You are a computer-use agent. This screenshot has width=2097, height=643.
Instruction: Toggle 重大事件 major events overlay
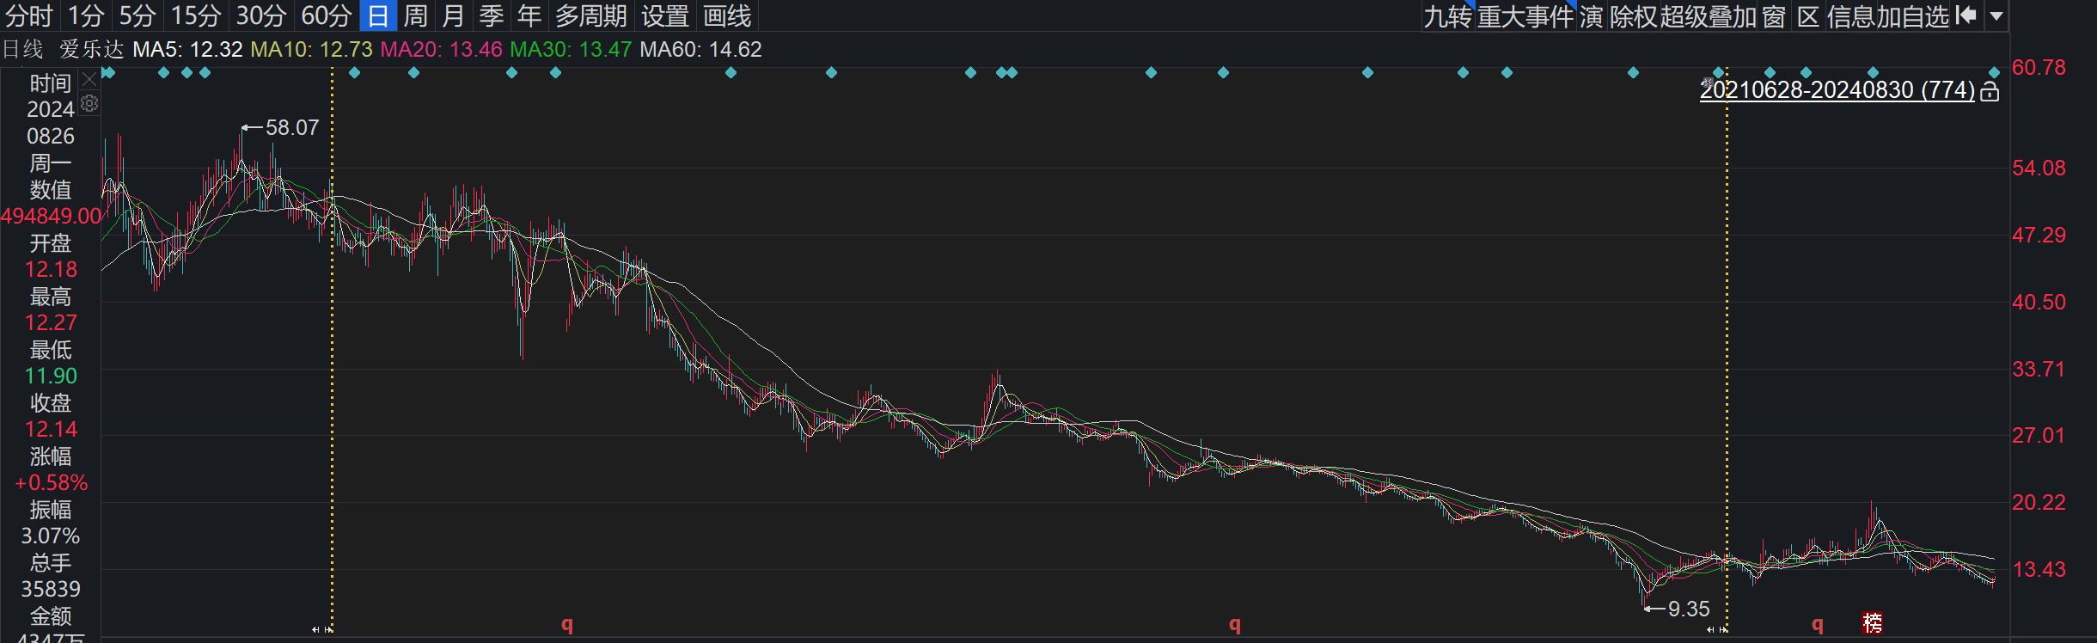pyautogui.click(x=1525, y=16)
